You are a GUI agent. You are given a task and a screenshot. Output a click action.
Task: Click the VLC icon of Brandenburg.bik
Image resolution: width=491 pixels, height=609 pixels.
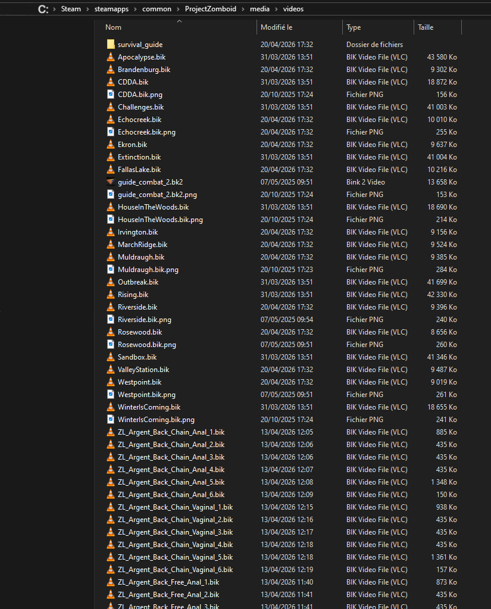(111, 70)
